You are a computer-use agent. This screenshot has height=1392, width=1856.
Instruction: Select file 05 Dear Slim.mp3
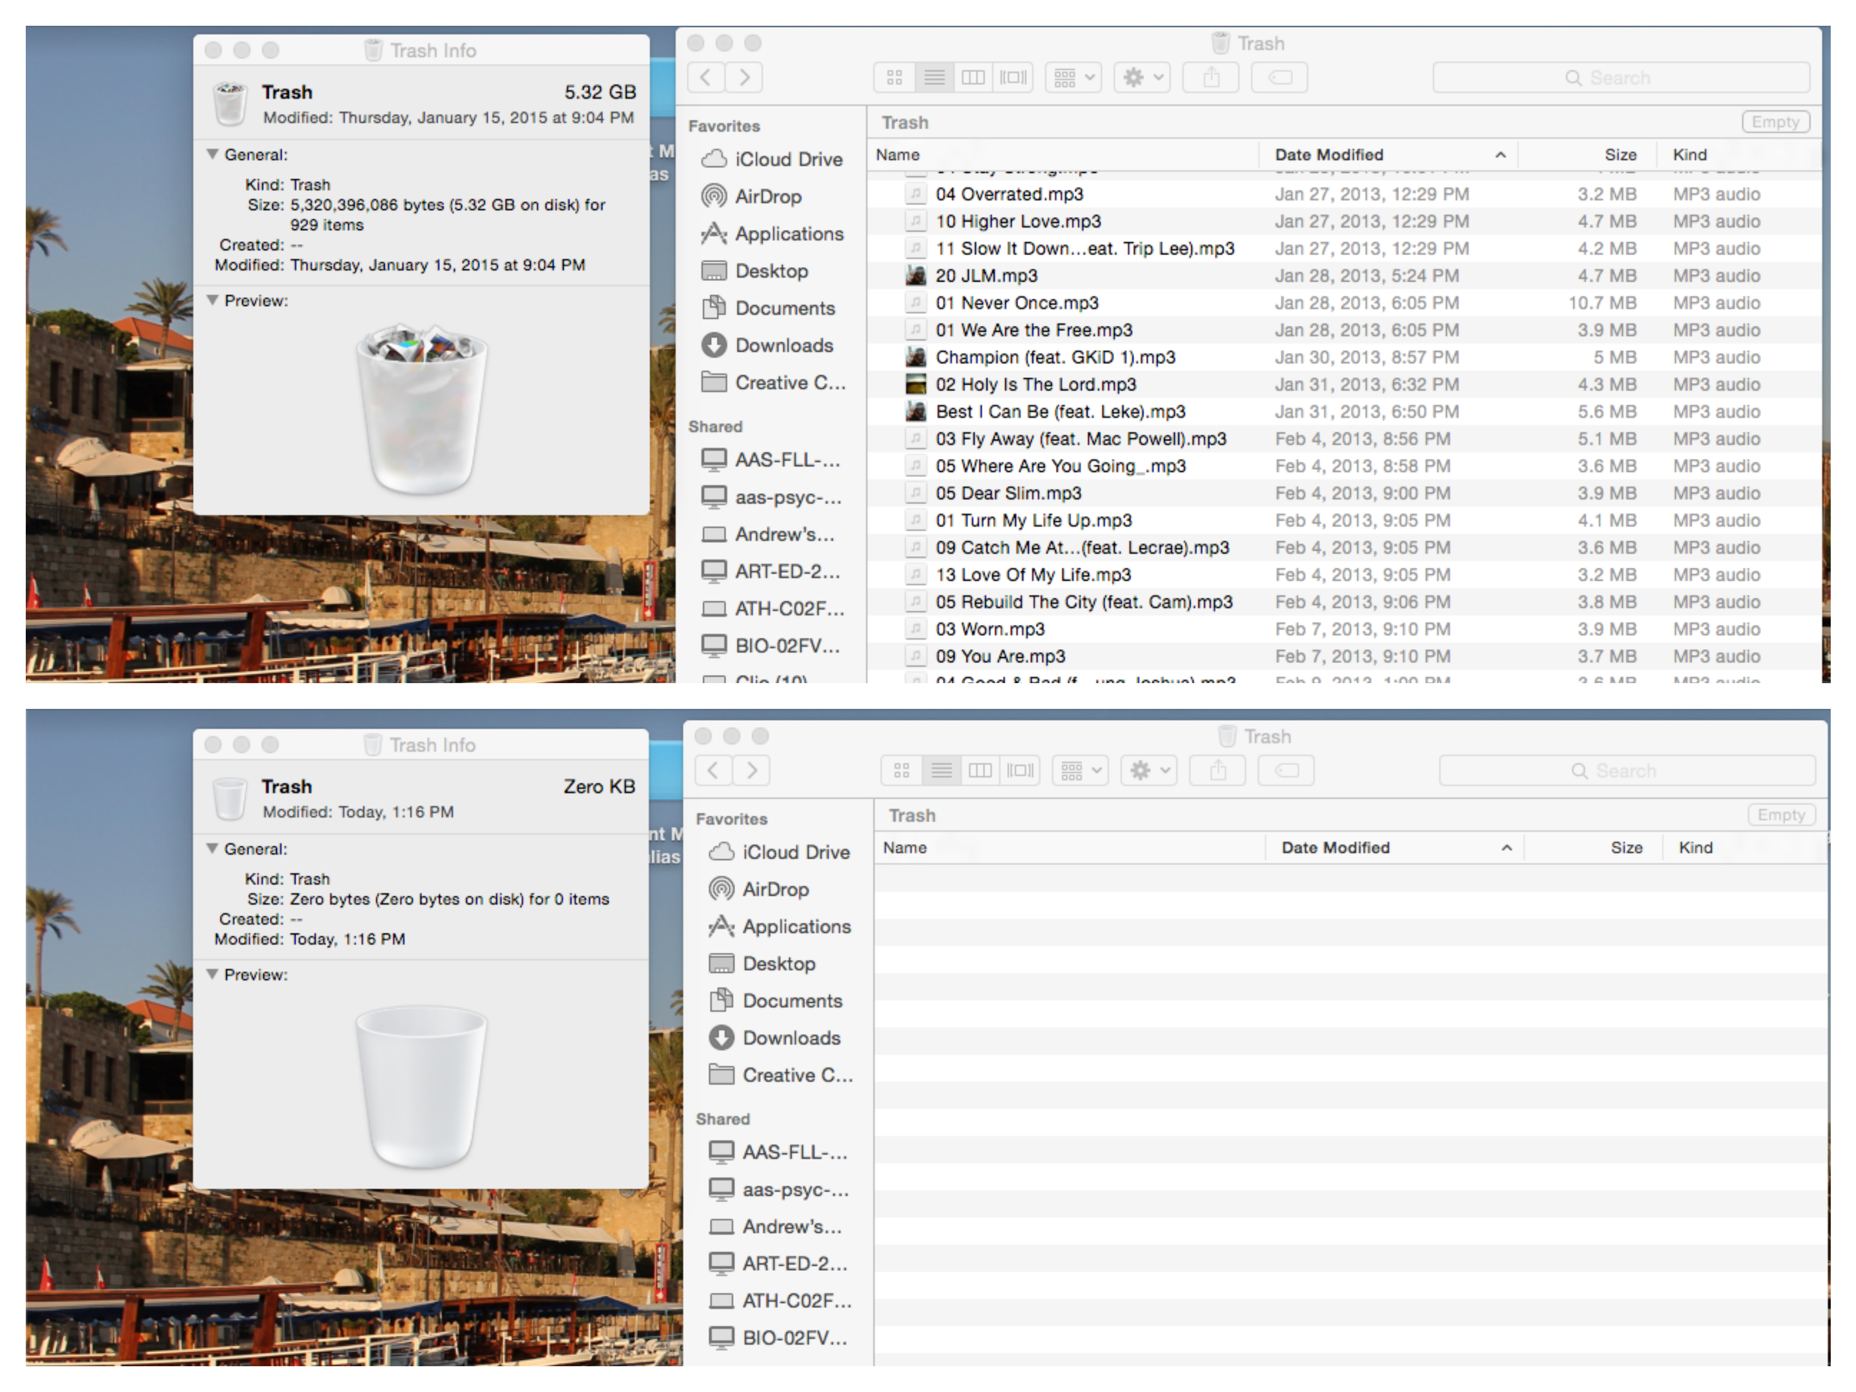click(1344, 492)
